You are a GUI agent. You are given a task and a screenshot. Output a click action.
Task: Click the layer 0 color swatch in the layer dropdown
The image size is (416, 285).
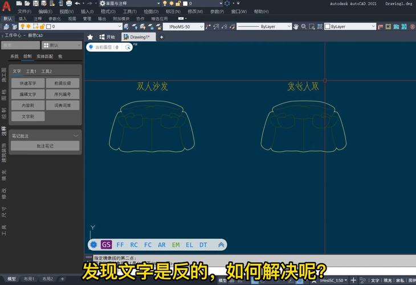coord(48,26)
